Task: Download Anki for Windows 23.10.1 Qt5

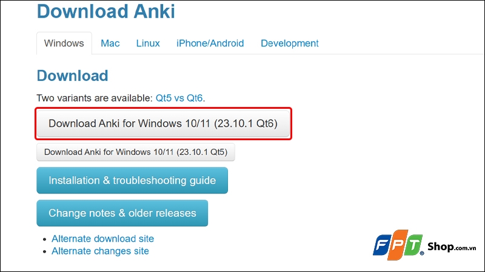Action: click(x=136, y=152)
